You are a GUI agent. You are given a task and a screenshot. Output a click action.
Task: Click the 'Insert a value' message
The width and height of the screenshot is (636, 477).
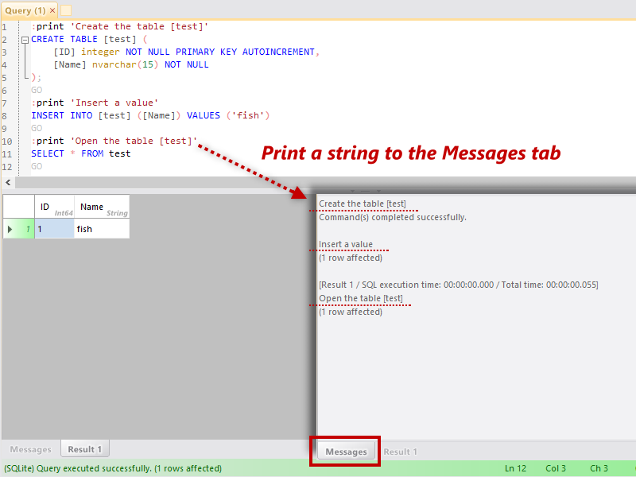click(x=346, y=244)
